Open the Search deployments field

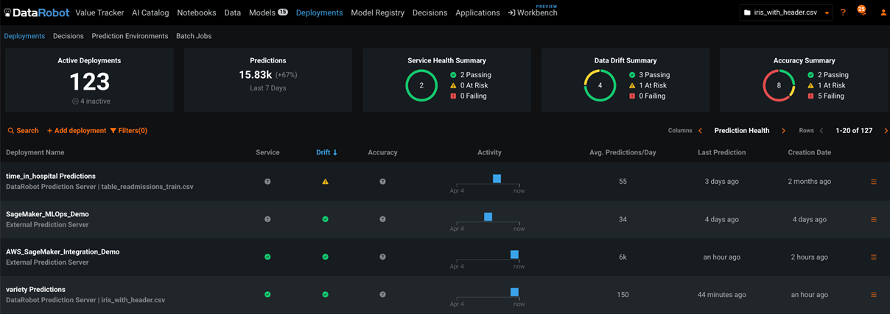23,131
